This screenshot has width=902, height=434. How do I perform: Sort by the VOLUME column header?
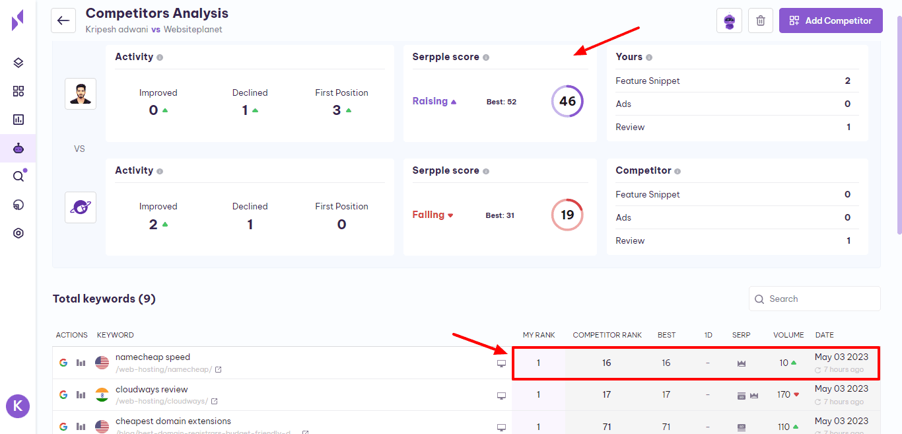788,335
